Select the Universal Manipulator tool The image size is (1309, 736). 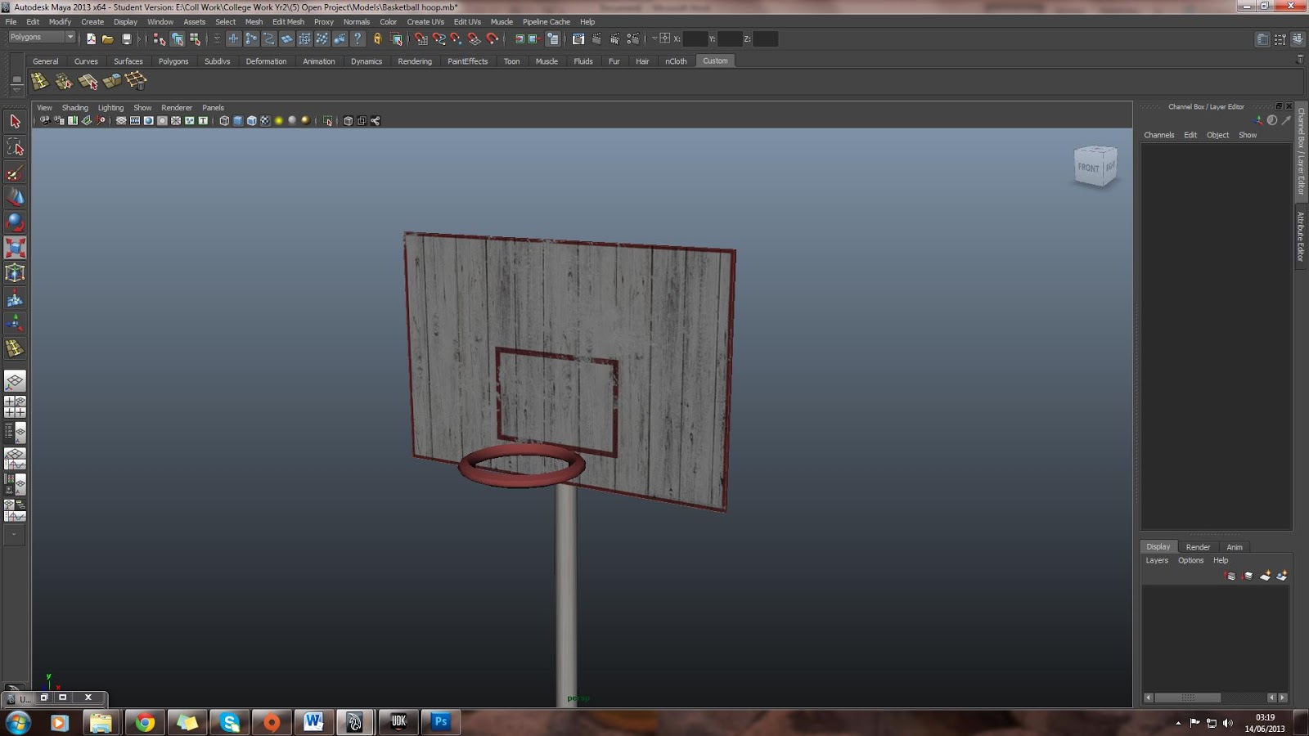(15, 273)
